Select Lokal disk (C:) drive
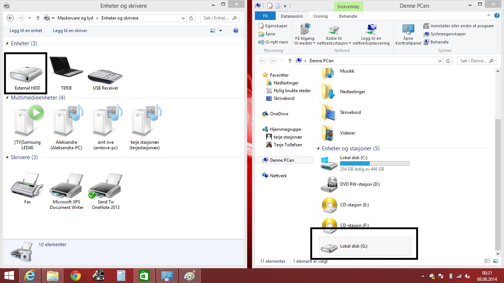504x283 pixels. click(365, 163)
